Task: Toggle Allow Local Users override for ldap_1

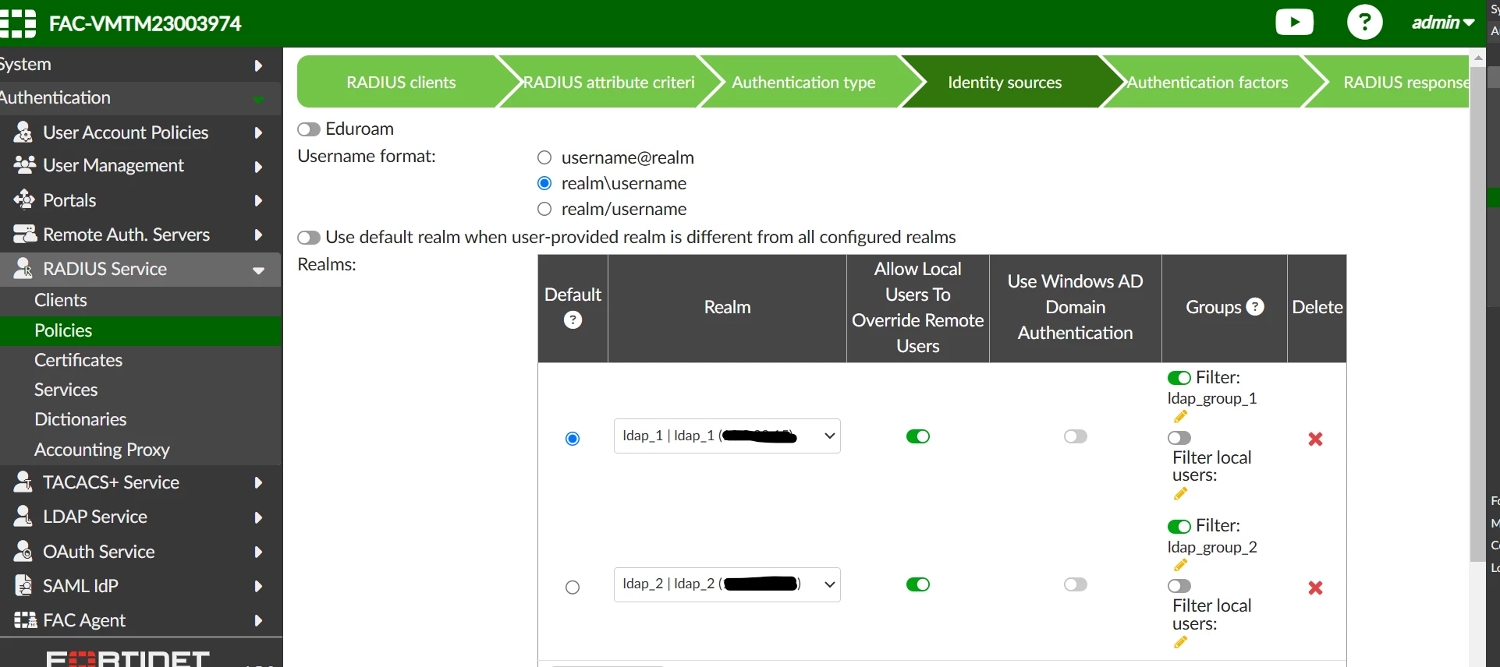Action: click(x=918, y=436)
